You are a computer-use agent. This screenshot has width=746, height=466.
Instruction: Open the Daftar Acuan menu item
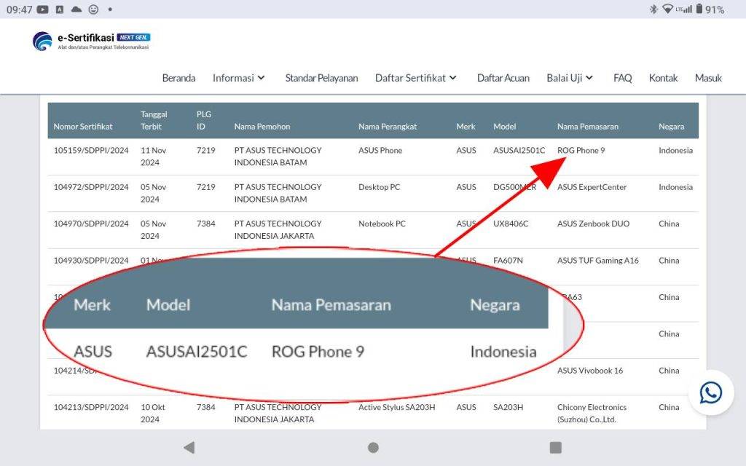503,78
